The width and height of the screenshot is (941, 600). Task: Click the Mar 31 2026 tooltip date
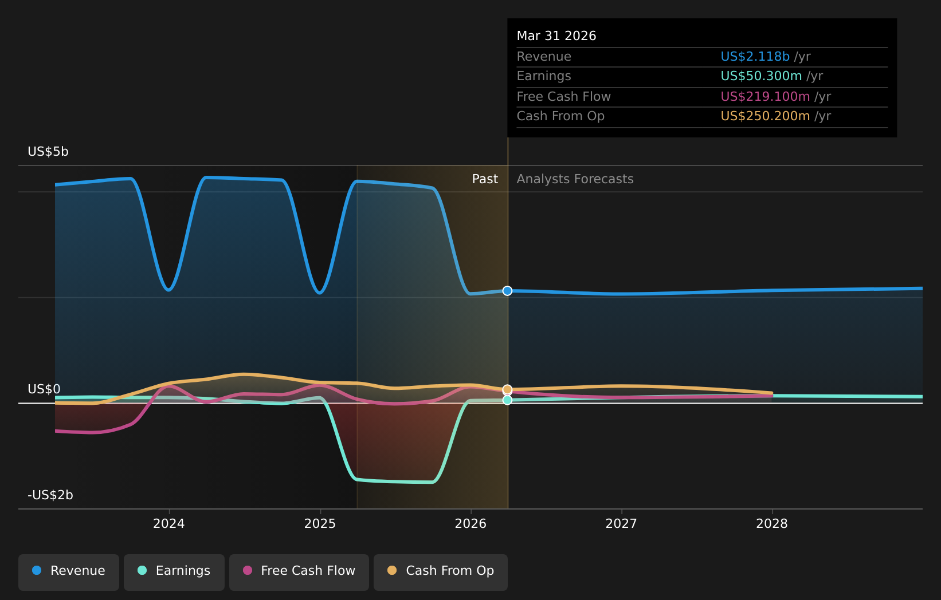click(556, 36)
